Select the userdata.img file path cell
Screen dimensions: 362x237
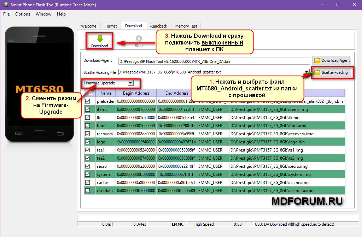tap(287, 191)
